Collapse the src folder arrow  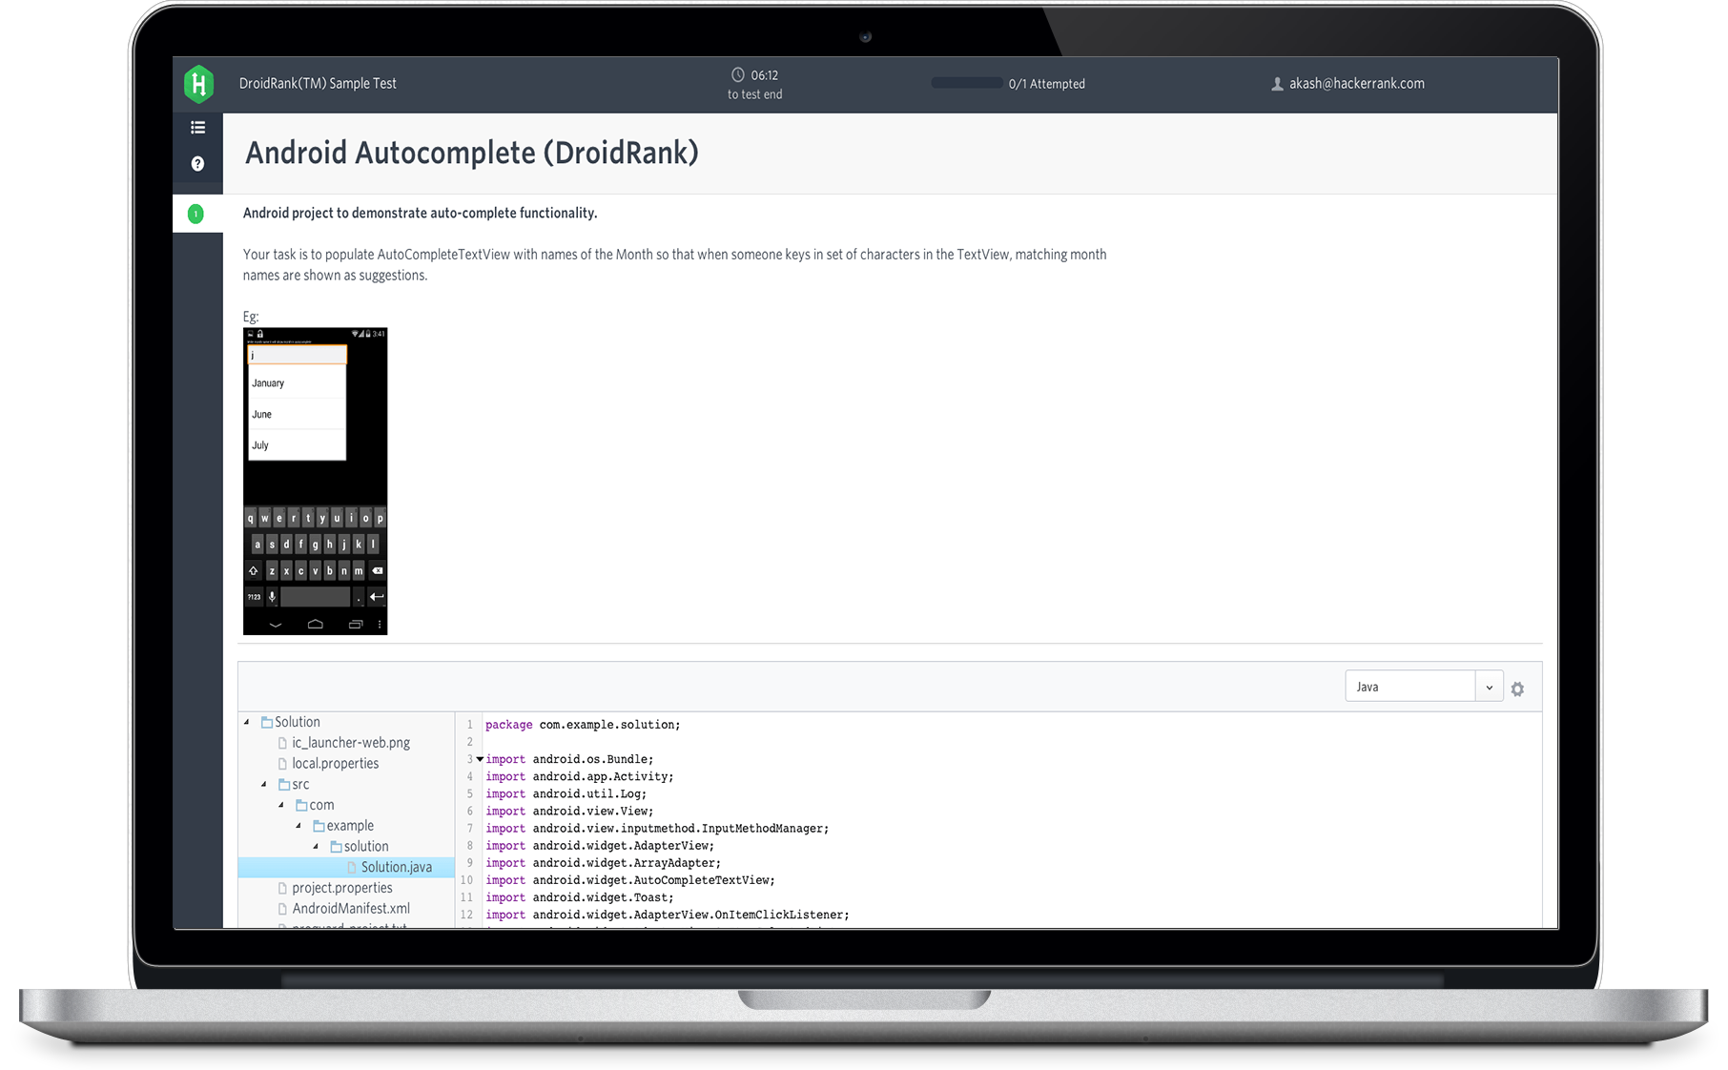pyautogui.click(x=264, y=785)
